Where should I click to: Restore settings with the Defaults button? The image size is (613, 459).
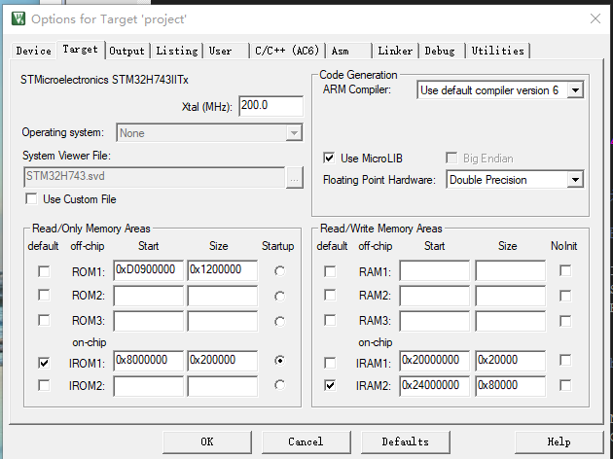point(406,441)
